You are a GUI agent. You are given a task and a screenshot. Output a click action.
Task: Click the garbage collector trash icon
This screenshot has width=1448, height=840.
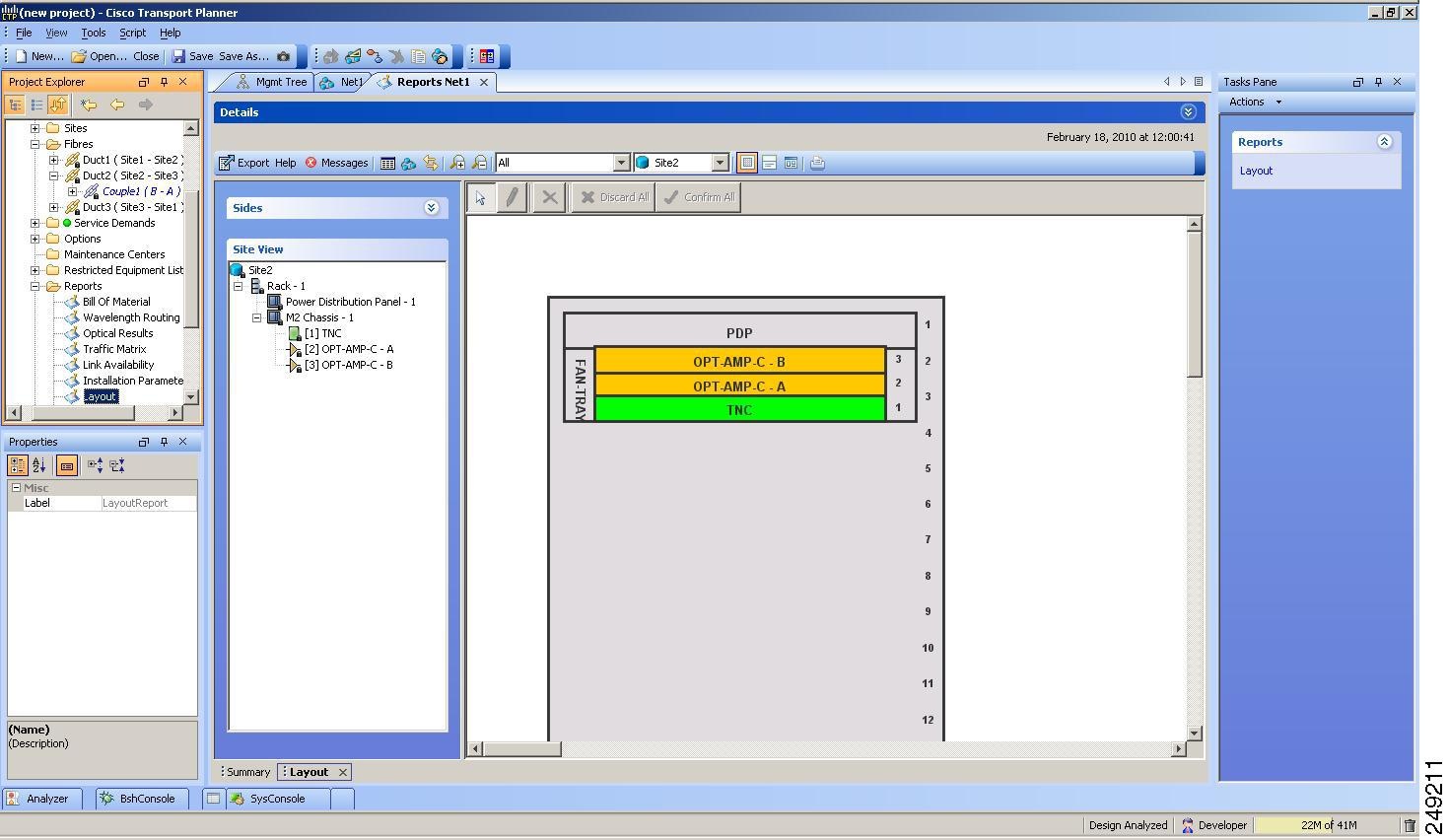pos(1410,826)
